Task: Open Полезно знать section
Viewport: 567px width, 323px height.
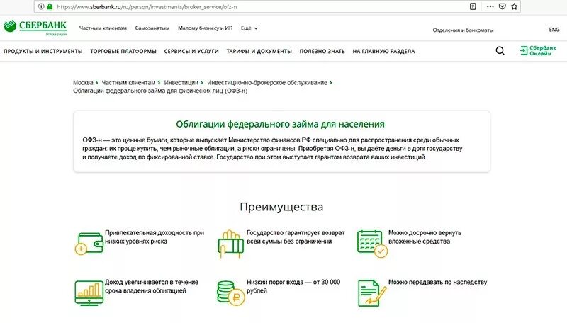Action: click(x=322, y=51)
